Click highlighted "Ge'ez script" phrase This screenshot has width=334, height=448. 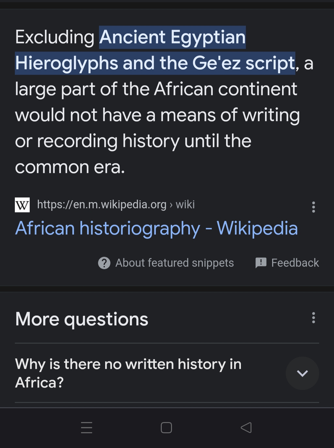244,63
